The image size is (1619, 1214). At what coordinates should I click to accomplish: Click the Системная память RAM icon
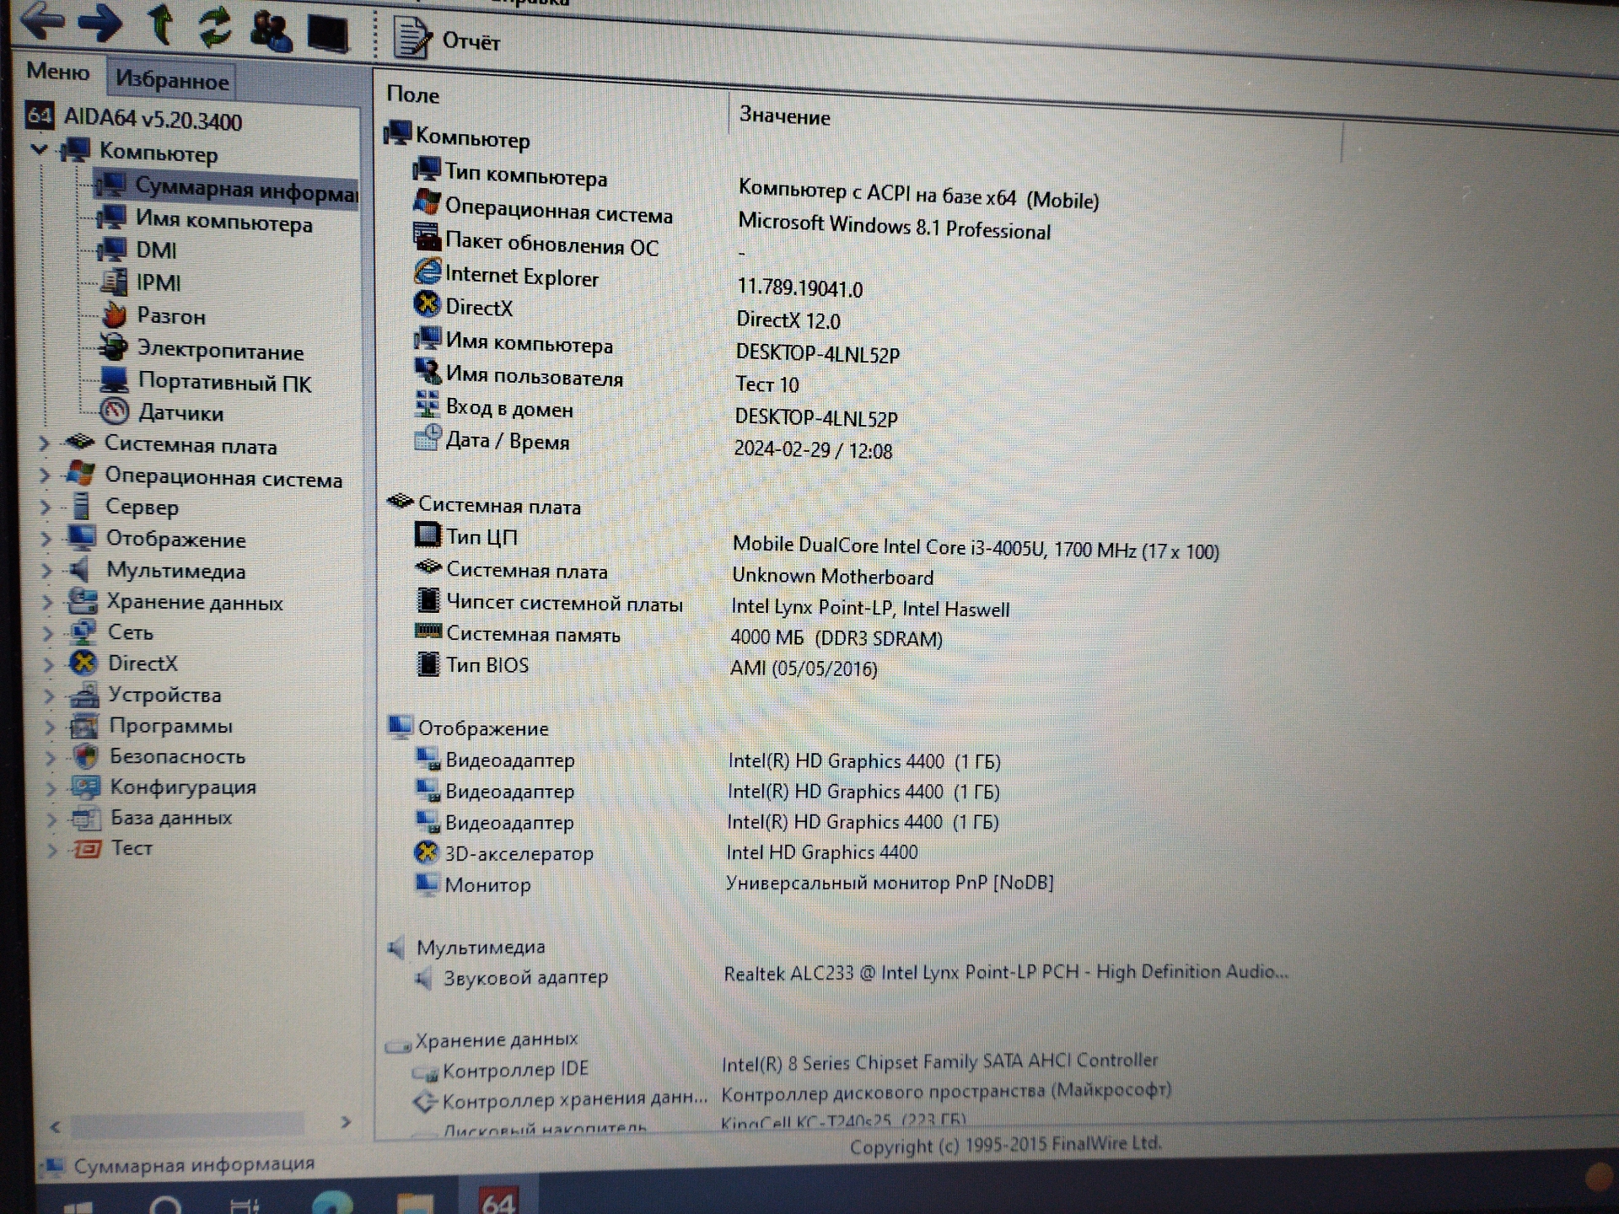(428, 631)
